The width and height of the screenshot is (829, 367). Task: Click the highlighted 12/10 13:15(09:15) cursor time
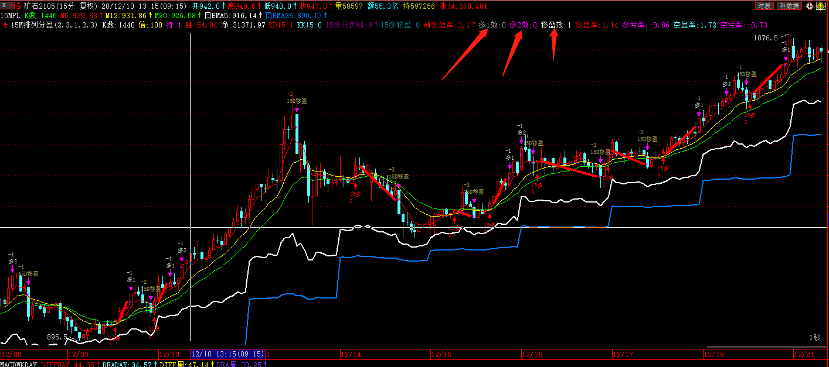(227, 354)
